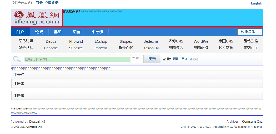Click the ifeng.com phoenix logo
Screen dimensions: 276x134
click(x=36, y=18)
